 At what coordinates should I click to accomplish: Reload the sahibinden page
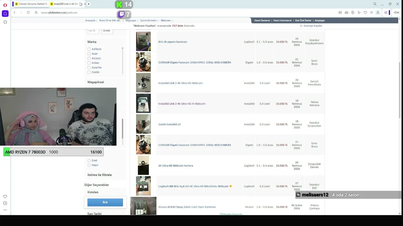pos(28,13)
